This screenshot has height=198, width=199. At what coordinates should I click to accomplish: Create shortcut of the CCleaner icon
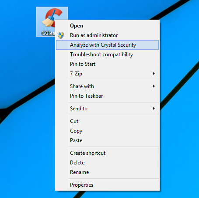click(x=107, y=153)
